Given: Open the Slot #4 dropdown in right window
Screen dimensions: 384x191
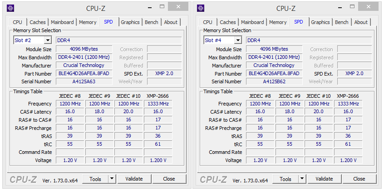Looking at the screenshot, I should click(238, 40).
